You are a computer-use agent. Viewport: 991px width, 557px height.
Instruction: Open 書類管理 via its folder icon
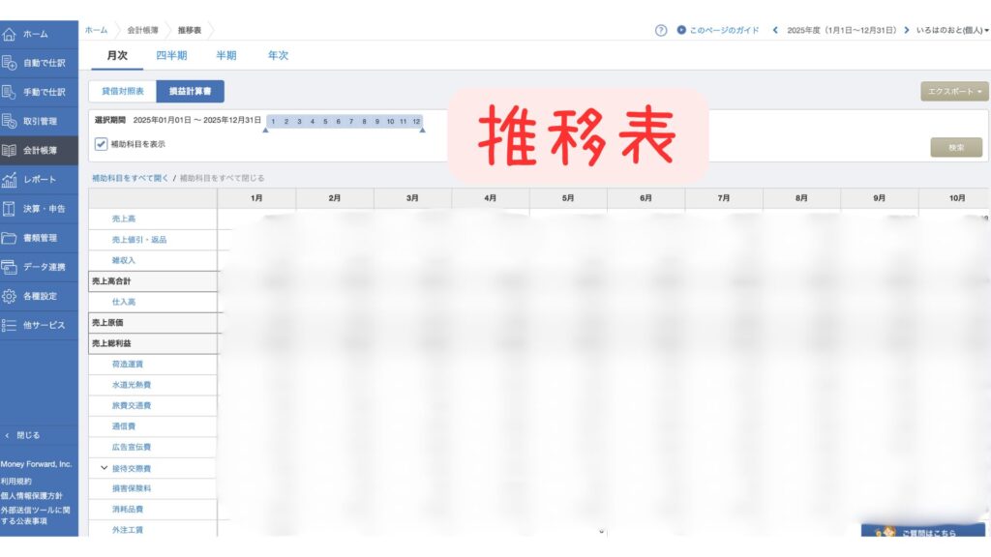coord(10,237)
